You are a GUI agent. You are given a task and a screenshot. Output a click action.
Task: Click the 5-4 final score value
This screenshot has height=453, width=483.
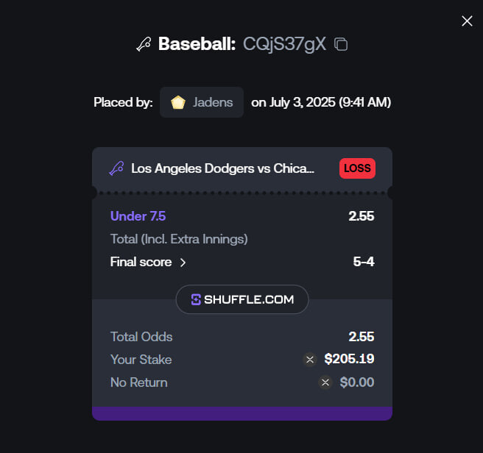tap(364, 262)
